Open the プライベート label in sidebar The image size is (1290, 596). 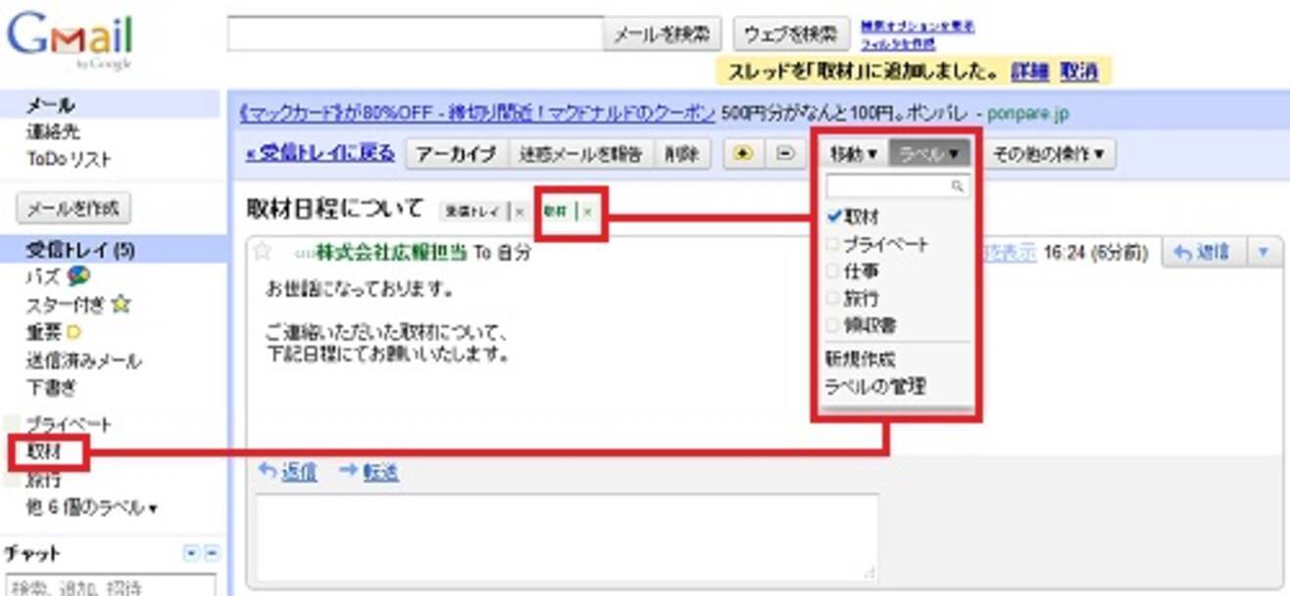pyautogui.click(x=69, y=425)
